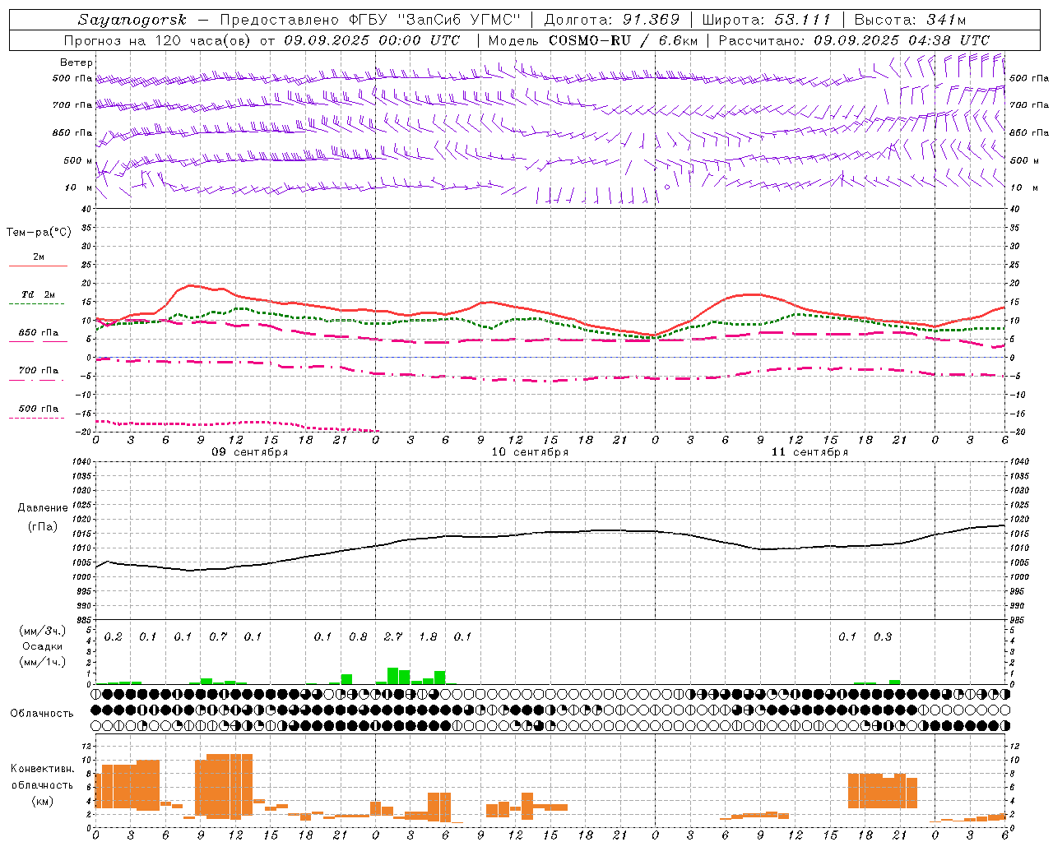This screenshot has width=1053, height=842.
Task: Click the 0.7 precipitation amount
Action: coord(218,636)
